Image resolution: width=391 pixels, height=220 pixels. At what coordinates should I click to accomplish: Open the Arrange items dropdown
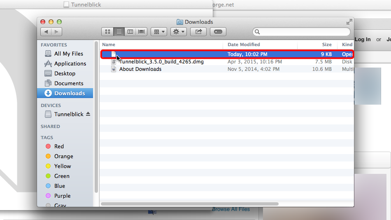(x=158, y=32)
